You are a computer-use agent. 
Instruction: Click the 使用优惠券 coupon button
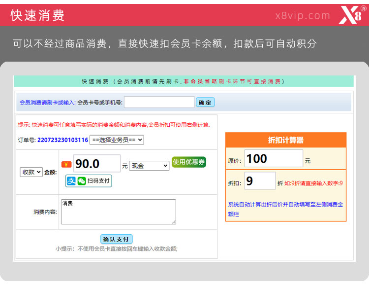click(189, 162)
